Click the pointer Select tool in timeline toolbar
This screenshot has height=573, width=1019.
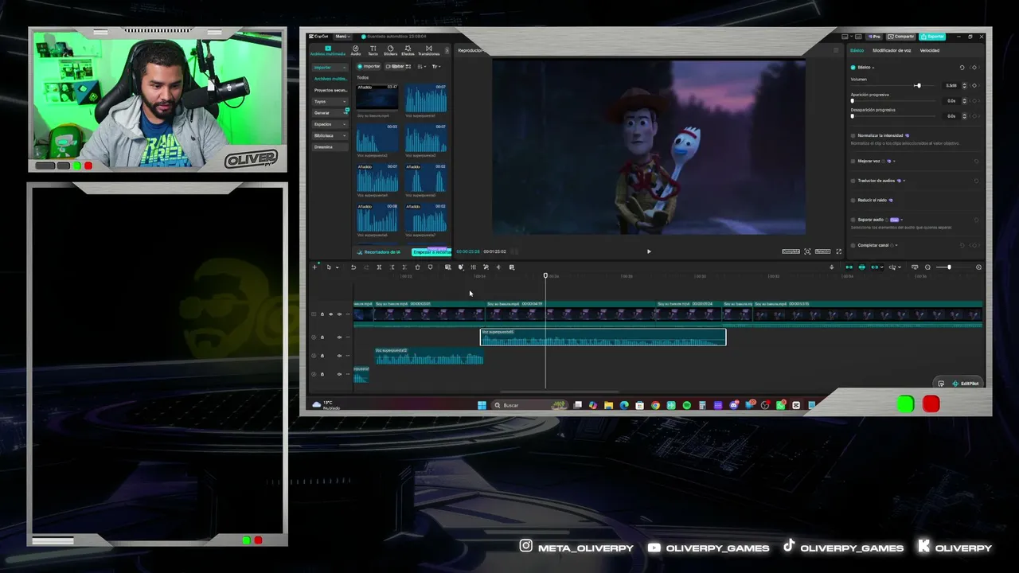pos(329,267)
